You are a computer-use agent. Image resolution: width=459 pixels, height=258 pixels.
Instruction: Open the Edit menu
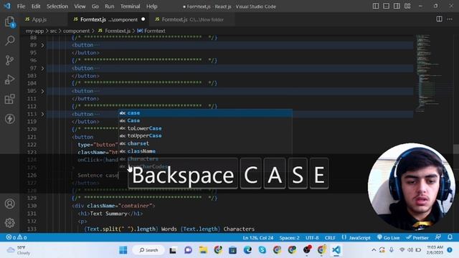pyautogui.click(x=36, y=6)
